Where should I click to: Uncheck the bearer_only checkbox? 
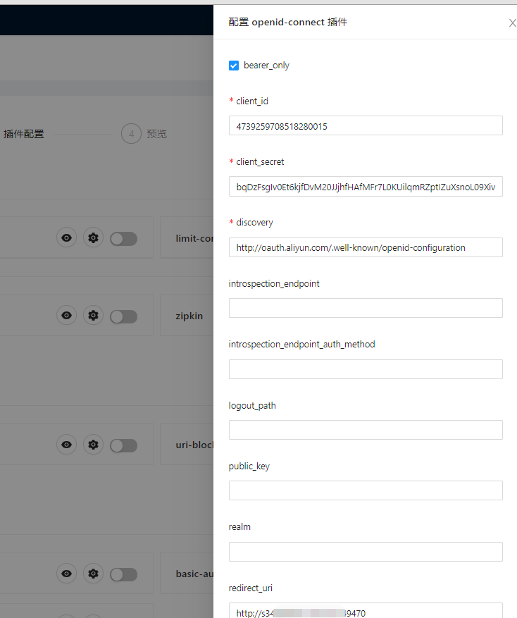click(233, 65)
